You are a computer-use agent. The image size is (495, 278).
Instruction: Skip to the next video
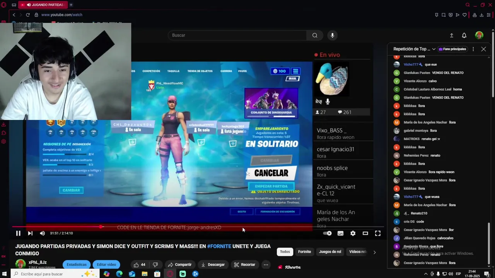coord(30,233)
